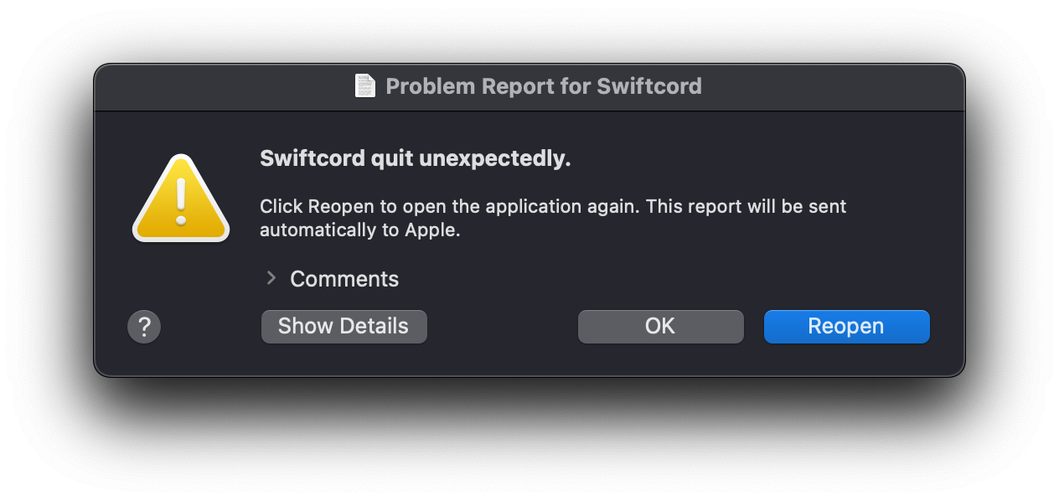
Task: Click the dialog's title bar area
Action: click(x=529, y=85)
